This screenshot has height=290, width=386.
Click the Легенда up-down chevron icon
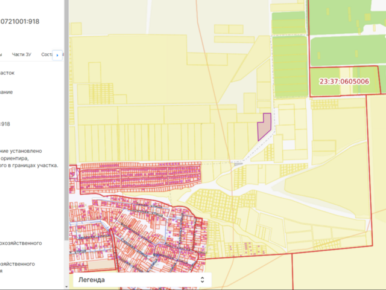coord(202,280)
